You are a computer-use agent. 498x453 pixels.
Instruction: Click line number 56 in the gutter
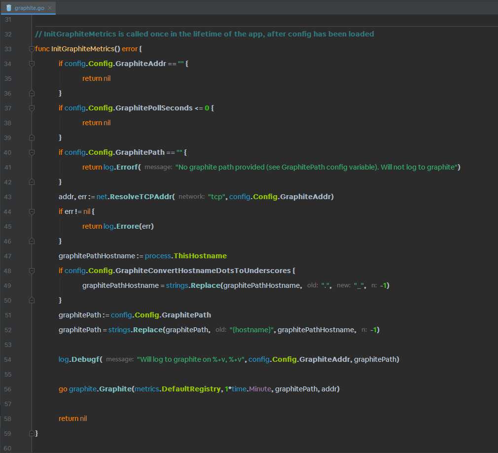pyautogui.click(x=7, y=389)
